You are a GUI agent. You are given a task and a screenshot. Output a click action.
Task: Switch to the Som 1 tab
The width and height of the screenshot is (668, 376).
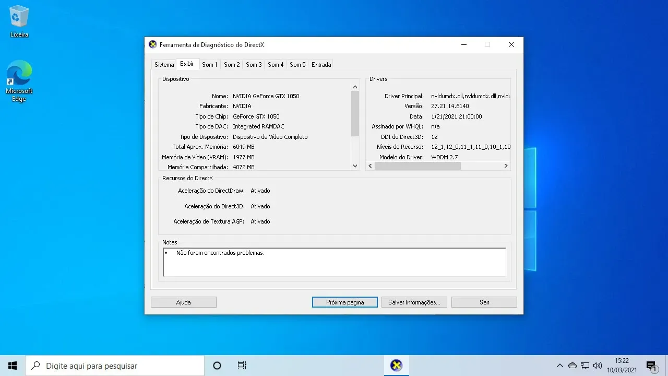209,65
